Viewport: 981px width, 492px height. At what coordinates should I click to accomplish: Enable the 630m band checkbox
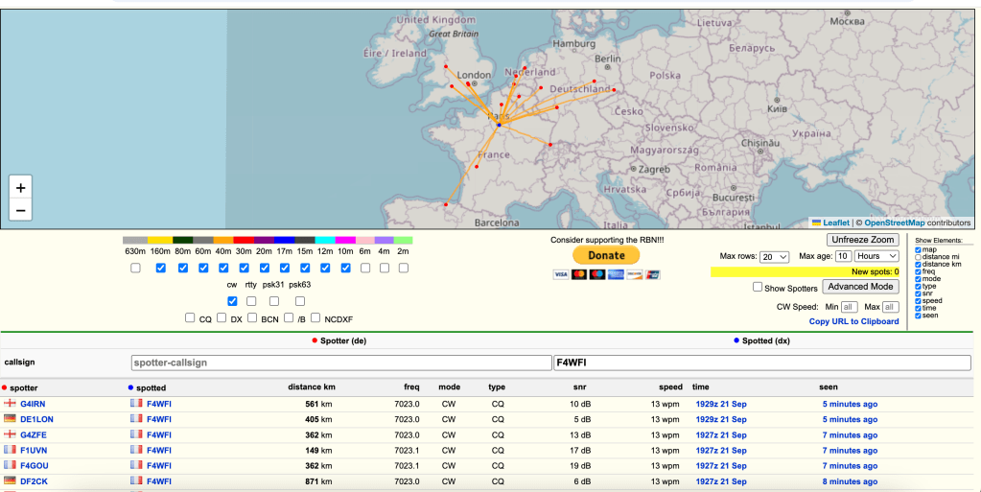coord(135,269)
